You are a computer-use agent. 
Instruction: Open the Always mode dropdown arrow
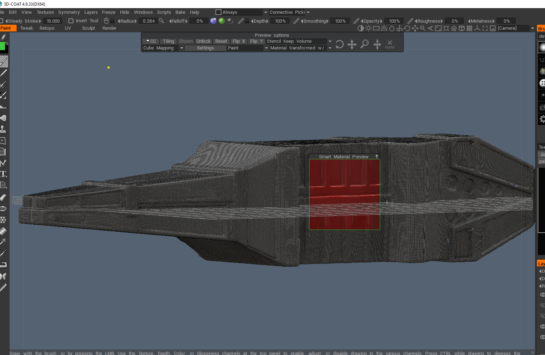(266, 12)
